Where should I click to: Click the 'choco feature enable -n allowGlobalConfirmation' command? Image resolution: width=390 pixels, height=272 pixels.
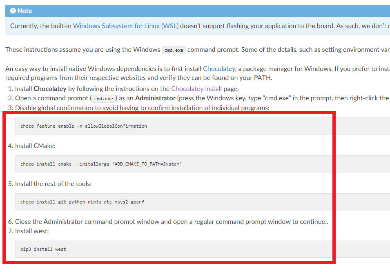pyautogui.click(x=84, y=126)
